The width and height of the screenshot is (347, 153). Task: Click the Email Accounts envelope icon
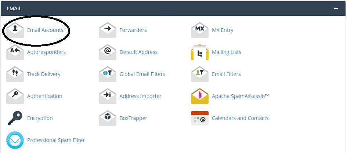[15, 30]
